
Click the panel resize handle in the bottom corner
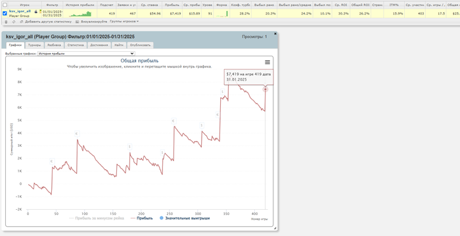[275, 227]
